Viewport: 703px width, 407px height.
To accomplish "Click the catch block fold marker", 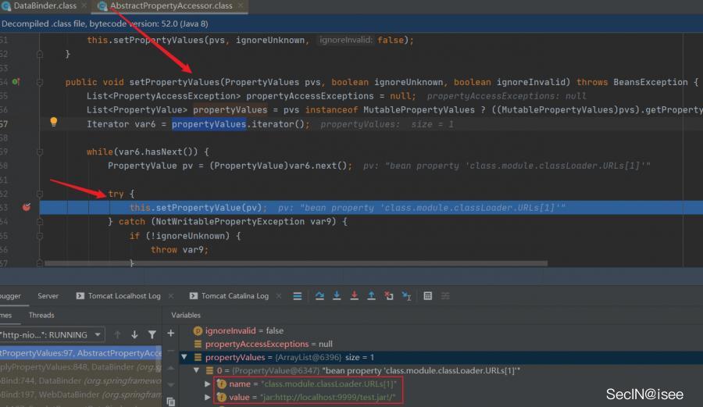I will coord(40,221).
